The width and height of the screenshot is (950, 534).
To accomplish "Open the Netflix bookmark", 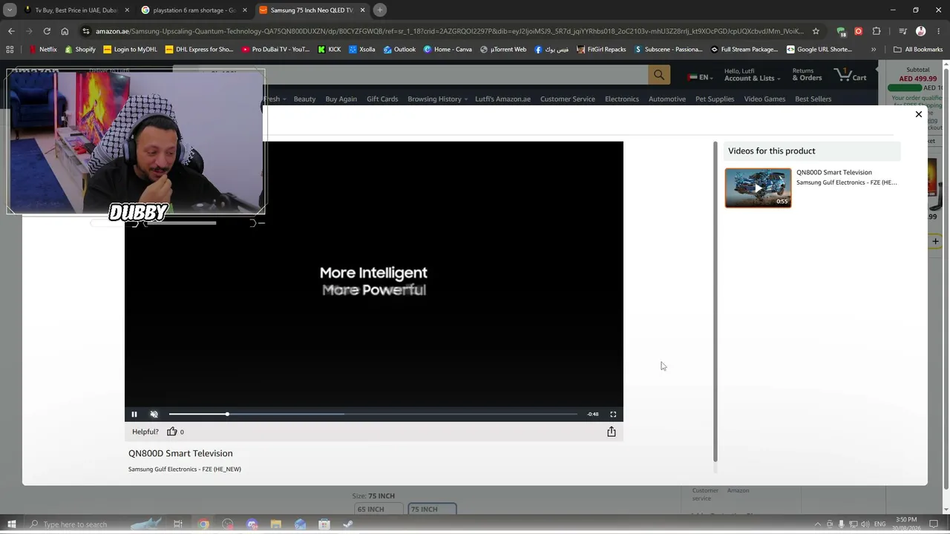I will [x=43, y=50].
